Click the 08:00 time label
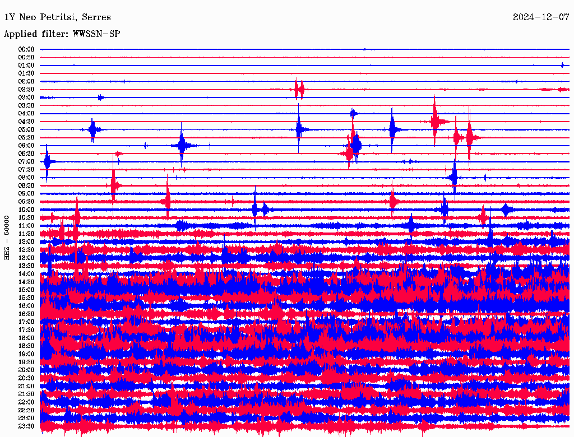The width and height of the screenshot is (574, 437). (26, 178)
